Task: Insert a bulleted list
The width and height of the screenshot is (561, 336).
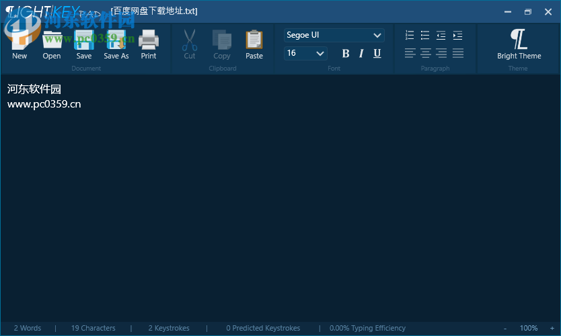Action: (x=425, y=35)
